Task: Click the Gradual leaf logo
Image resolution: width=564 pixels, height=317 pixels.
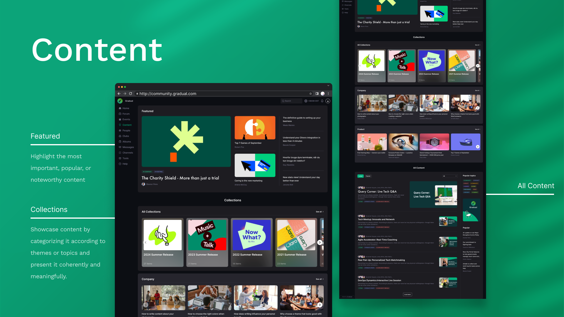Action: click(120, 101)
